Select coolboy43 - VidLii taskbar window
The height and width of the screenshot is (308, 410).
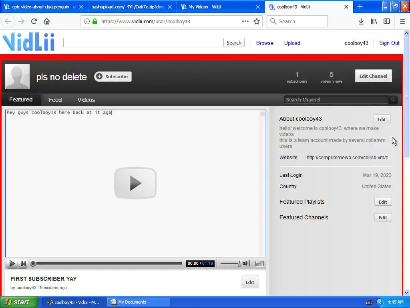coord(74,302)
